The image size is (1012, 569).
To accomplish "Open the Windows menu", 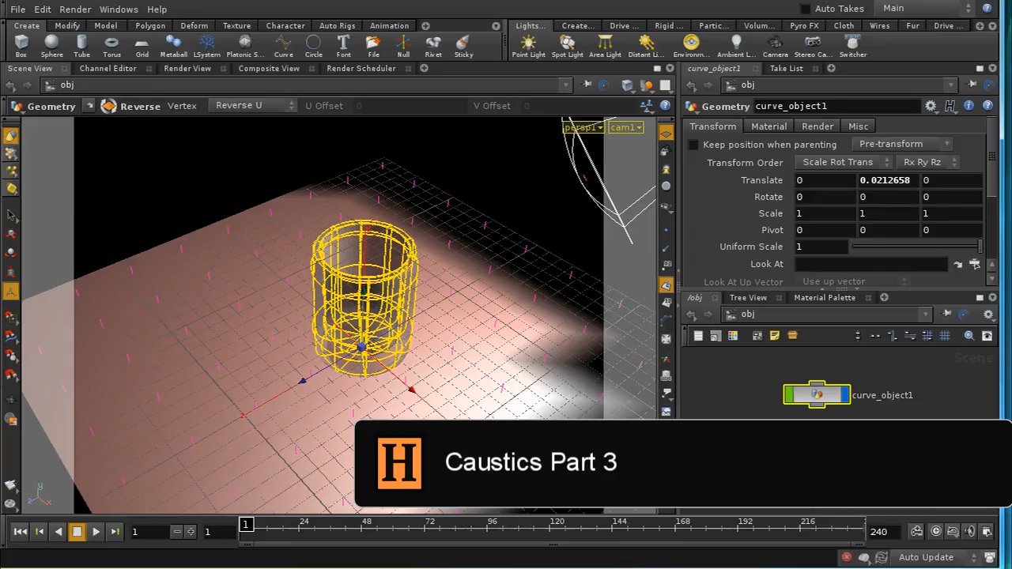I will (x=119, y=9).
